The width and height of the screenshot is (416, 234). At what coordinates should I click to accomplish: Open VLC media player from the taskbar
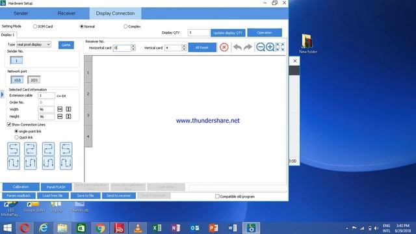[138, 228]
